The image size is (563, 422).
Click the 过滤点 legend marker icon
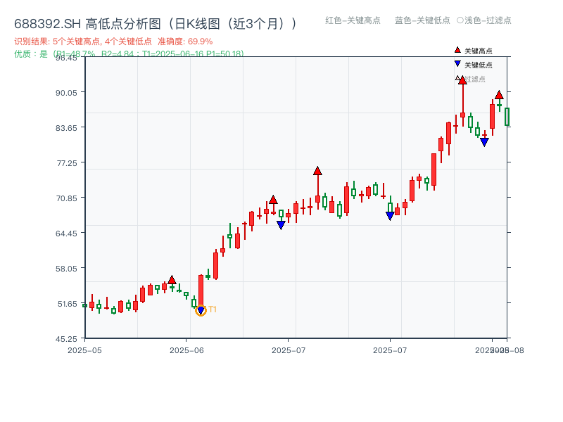tap(456, 79)
